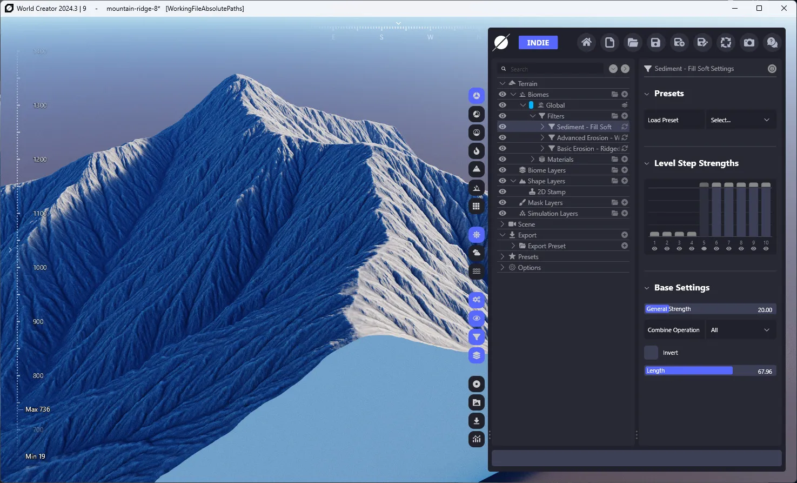797x483 pixels.
Task: Select the Basic Erosion - Ridged filter item
Action: (588, 148)
